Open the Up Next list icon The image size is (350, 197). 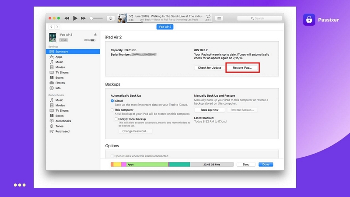pyautogui.click(x=219, y=18)
